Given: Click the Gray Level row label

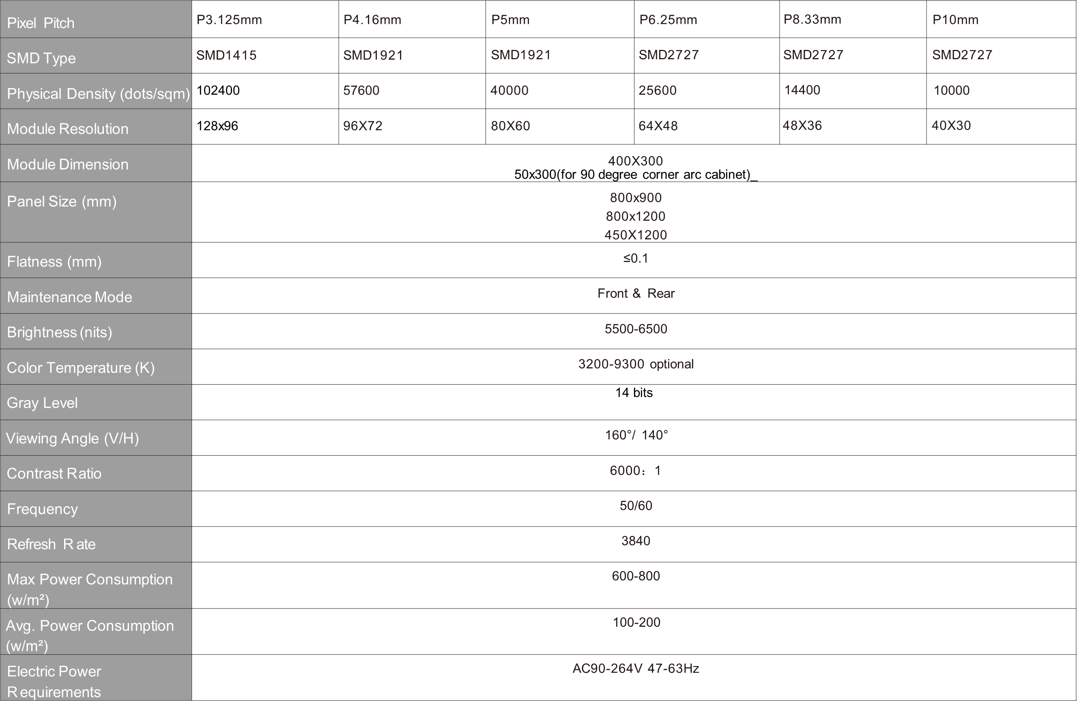Looking at the screenshot, I should point(42,402).
